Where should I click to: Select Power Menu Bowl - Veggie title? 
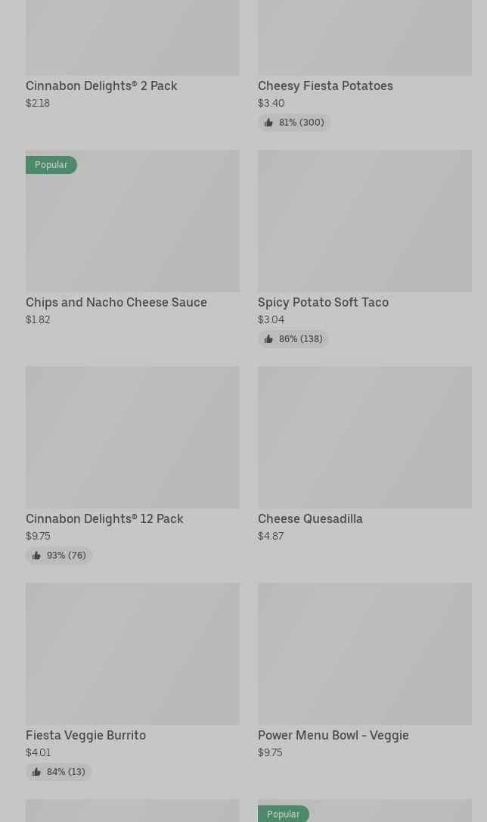[333, 735]
